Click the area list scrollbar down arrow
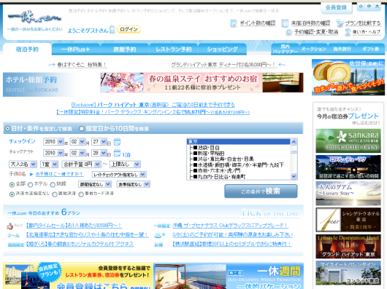Image resolution: width=387 pixels, height=289 pixels. click(x=294, y=176)
